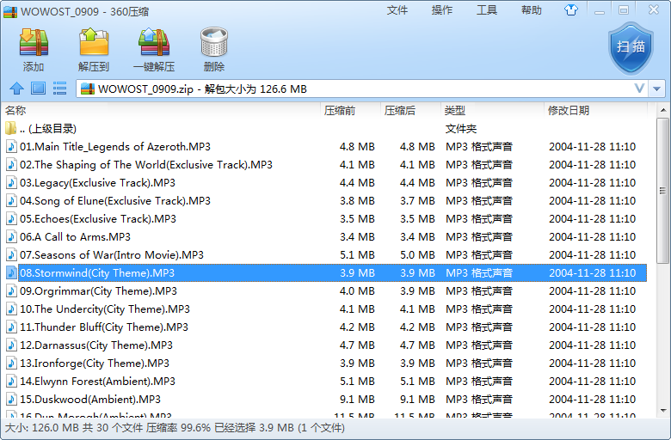
Task: Select 11.Thunder Bluff(City Theme).MP3 filename
Action: 104,327
